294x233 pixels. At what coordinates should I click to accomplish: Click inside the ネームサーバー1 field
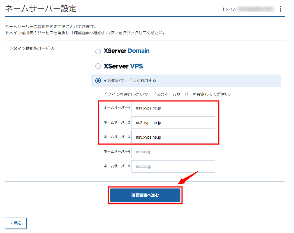(173, 108)
